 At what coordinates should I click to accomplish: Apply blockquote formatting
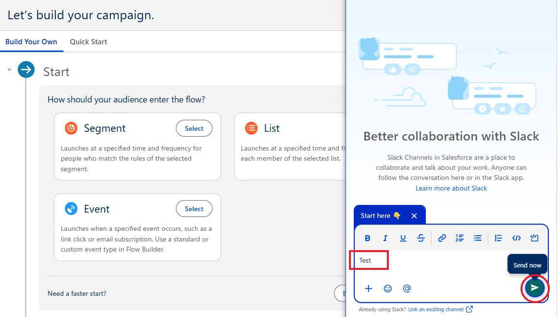[498, 238]
